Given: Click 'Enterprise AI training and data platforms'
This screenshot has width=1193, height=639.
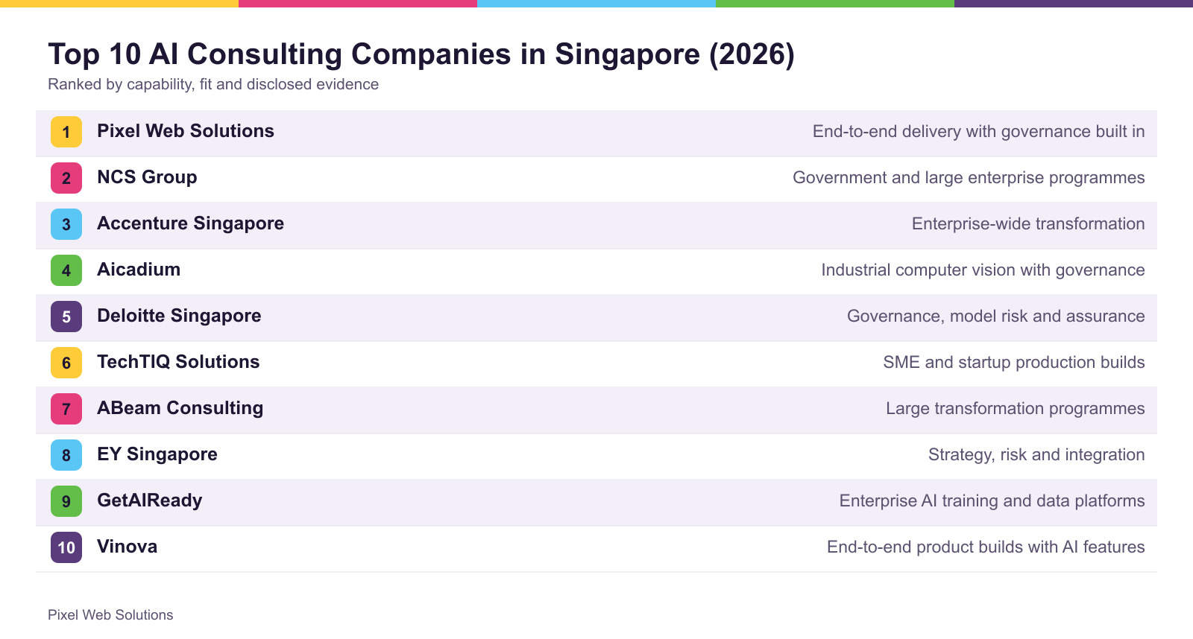Looking at the screenshot, I should pos(992,501).
